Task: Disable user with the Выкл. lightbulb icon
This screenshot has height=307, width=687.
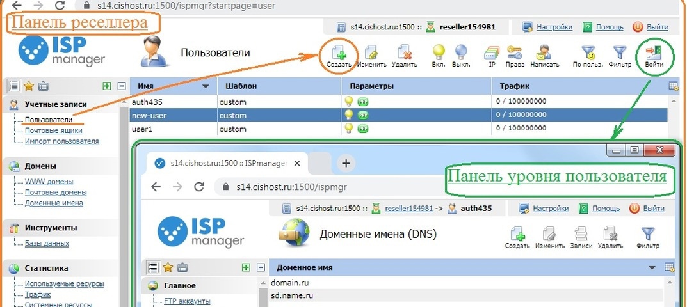Action: (460, 53)
